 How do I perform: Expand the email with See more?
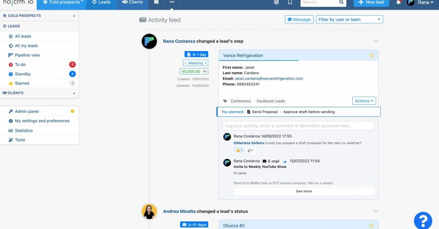[304, 191]
